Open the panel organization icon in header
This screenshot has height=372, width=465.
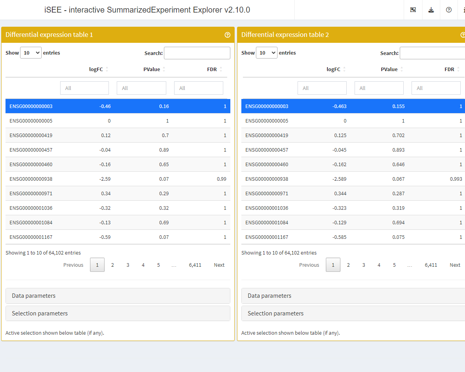coord(413,10)
